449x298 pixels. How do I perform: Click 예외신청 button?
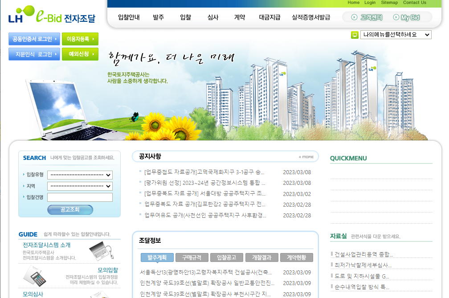click(x=80, y=54)
